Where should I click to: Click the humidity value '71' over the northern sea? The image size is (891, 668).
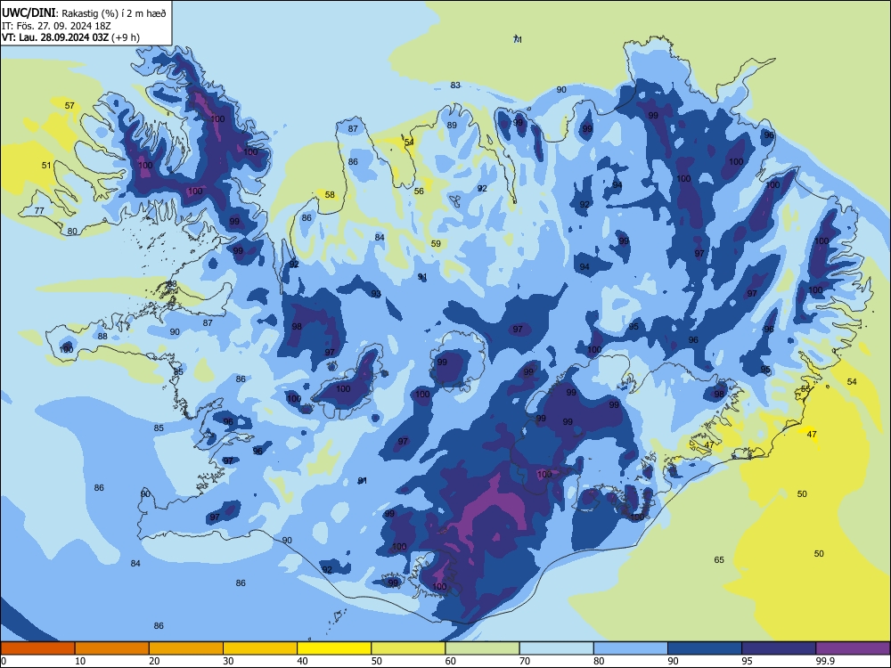pyautogui.click(x=517, y=39)
